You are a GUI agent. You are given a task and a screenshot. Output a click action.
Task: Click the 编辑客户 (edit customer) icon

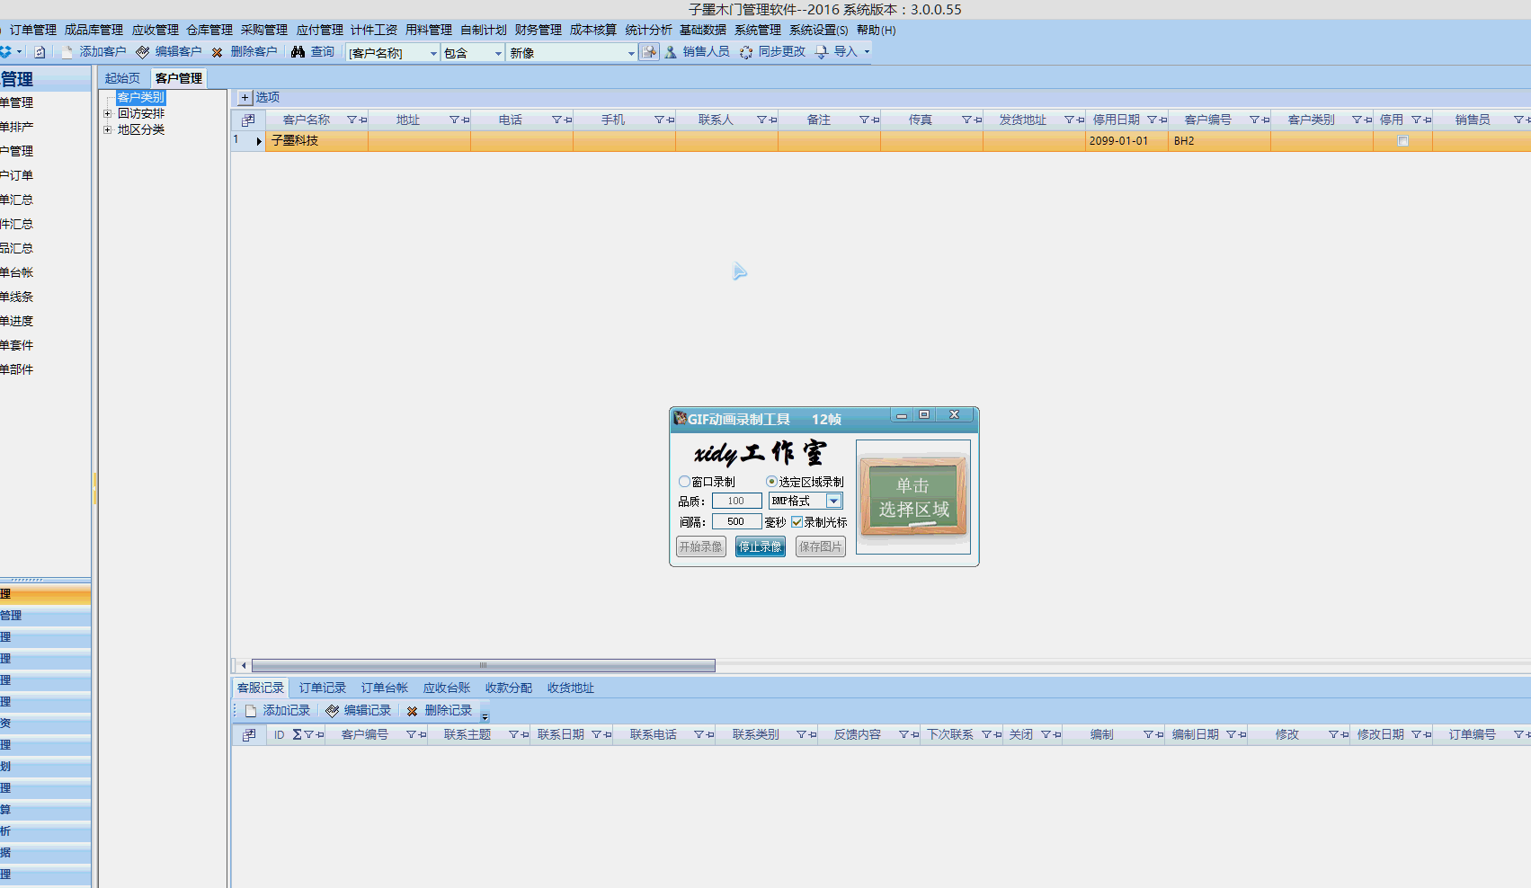[143, 52]
